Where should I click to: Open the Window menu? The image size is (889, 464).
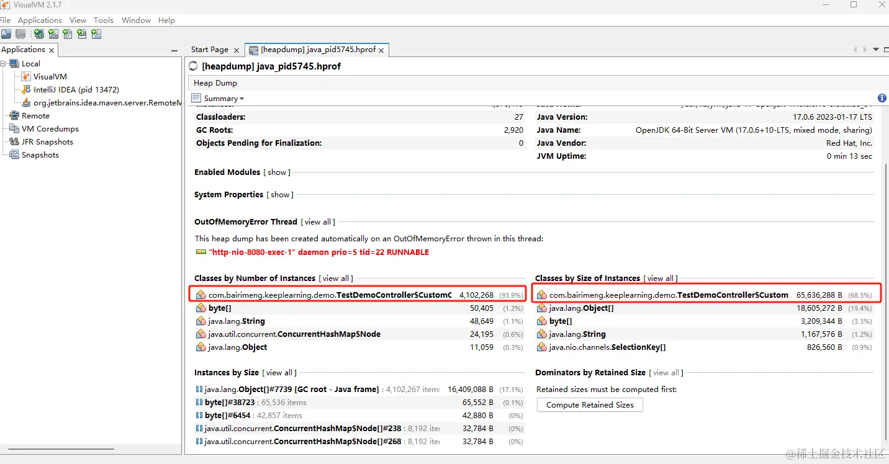[x=136, y=20]
